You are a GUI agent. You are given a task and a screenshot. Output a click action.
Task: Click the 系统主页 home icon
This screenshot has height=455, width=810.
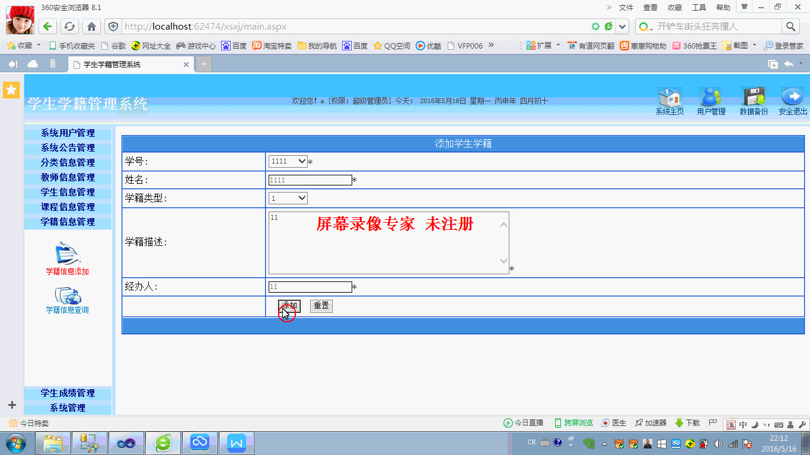coord(669,97)
